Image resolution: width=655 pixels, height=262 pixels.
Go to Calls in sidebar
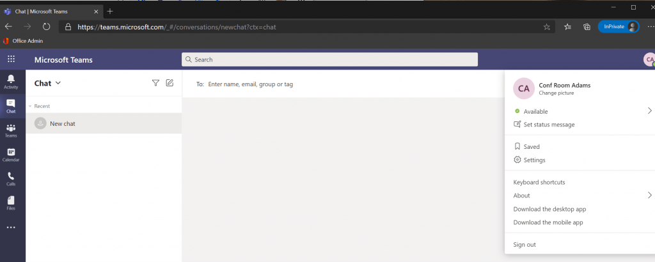pyautogui.click(x=11, y=179)
